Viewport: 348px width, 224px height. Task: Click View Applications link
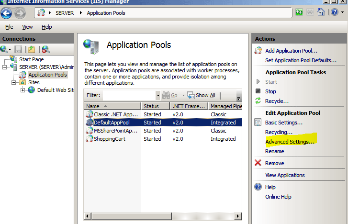pos(285,175)
